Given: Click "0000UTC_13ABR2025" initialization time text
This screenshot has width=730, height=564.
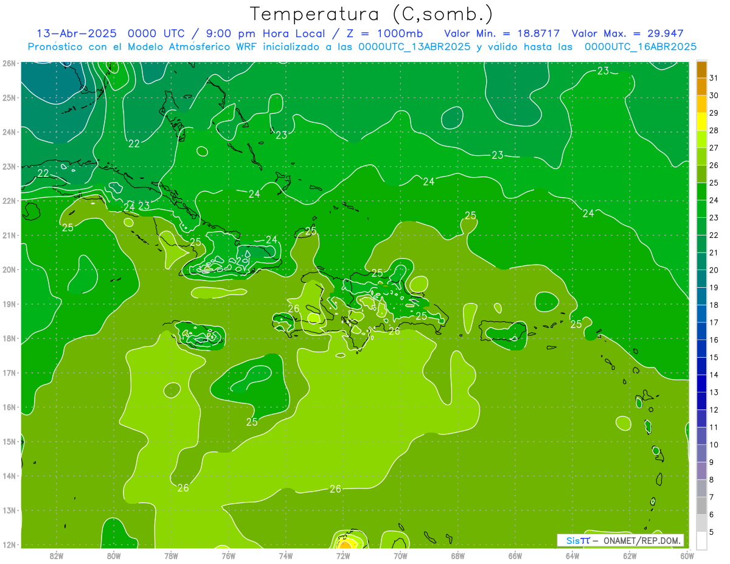Looking at the screenshot, I should tap(414, 46).
